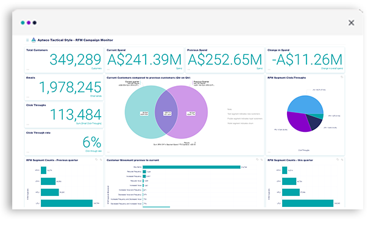Click the longest bar in this quarter chart

308,203
